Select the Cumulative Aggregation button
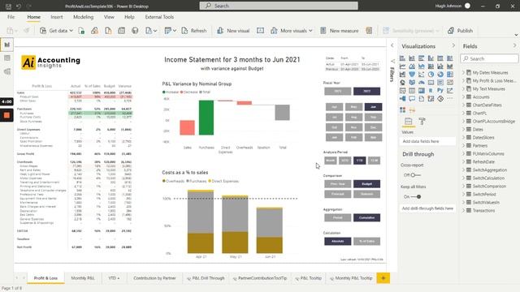Viewport: 520px width, 292px height. tap(366, 217)
